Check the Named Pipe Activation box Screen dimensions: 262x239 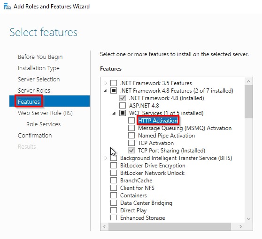click(131, 136)
